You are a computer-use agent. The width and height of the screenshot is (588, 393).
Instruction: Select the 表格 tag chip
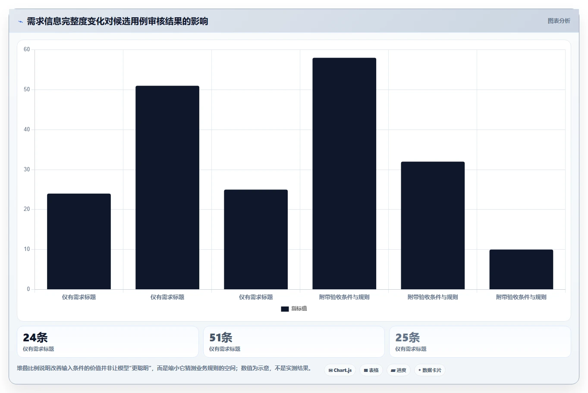[x=371, y=370]
